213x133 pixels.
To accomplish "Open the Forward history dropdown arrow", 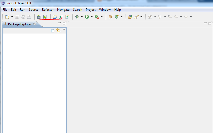I will [x=191, y=17].
